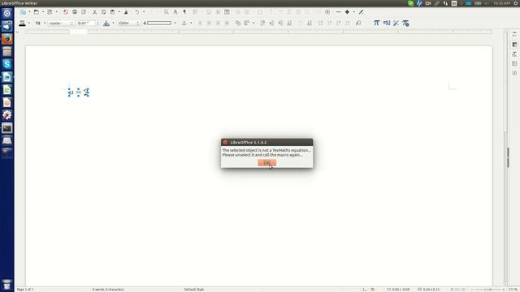The image size is (520, 292).
Task: Click the Save document icon
Action: (x=50, y=12)
